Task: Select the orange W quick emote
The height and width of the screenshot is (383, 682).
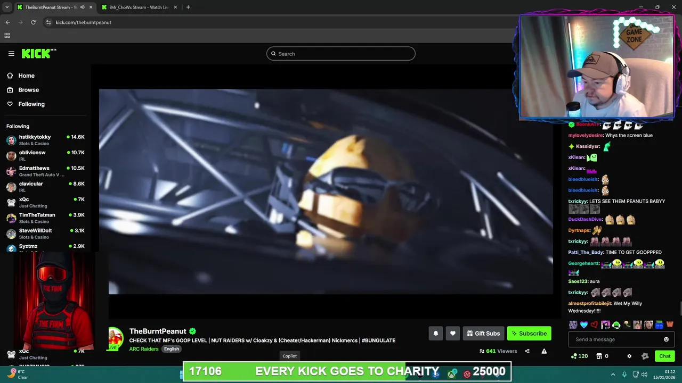Action: [x=670, y=324]
